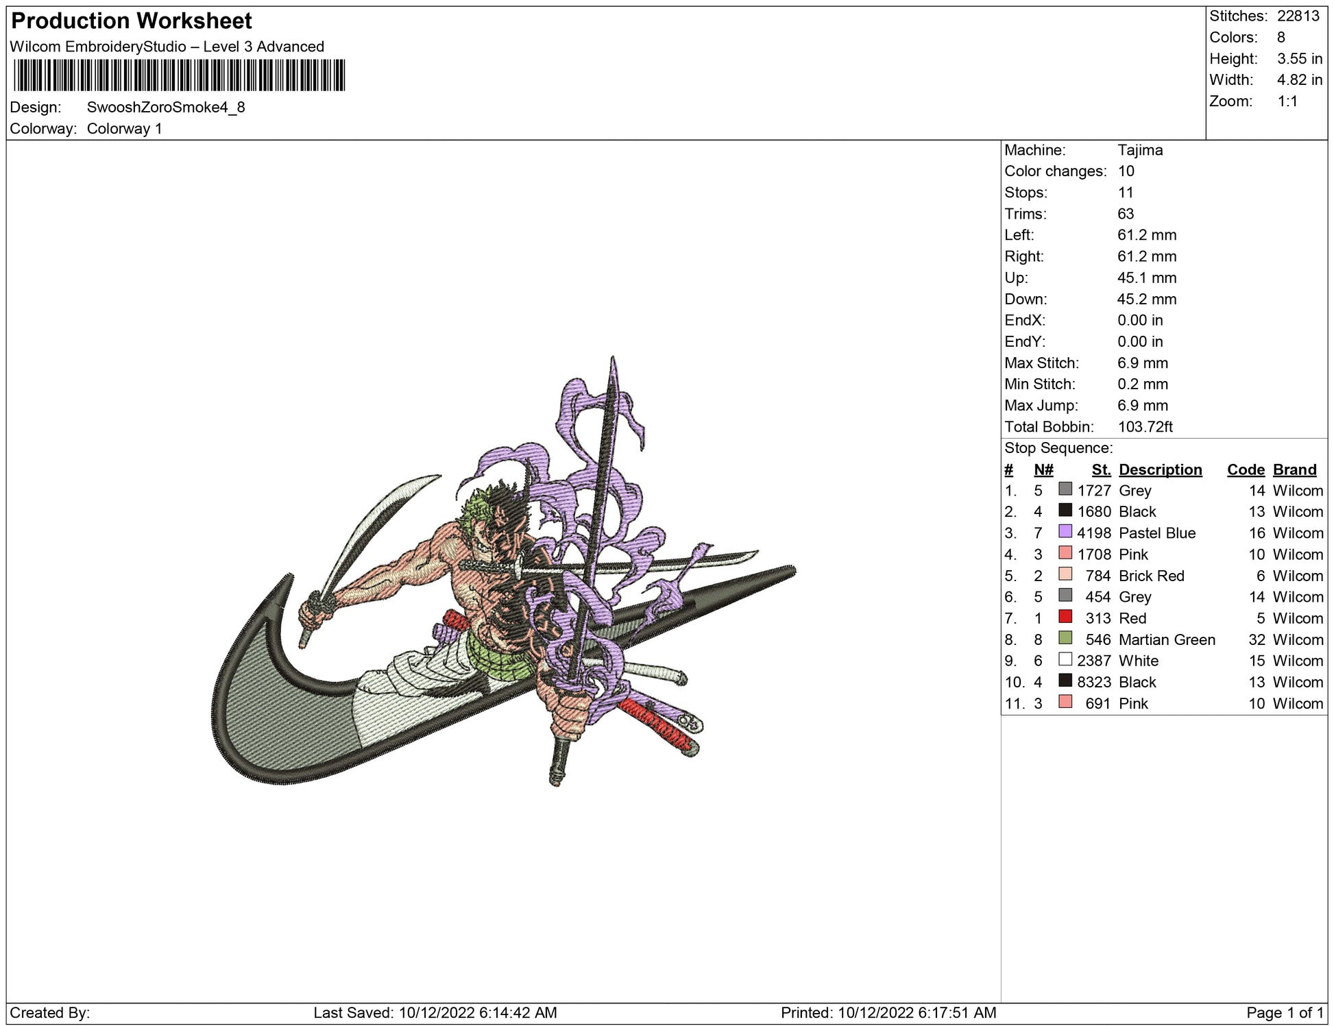The width and height of the screenshot is (1334, 1026).
Task: Select the Martian Green color swatch
Action: click(x=1065, y=638)
